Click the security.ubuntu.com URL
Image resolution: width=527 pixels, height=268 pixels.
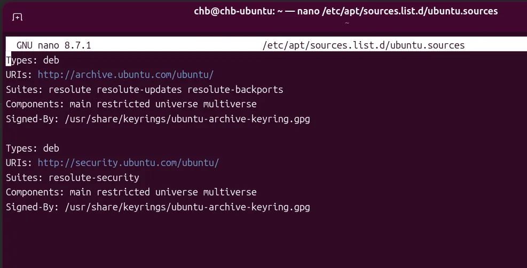click(x=128, y=162)
